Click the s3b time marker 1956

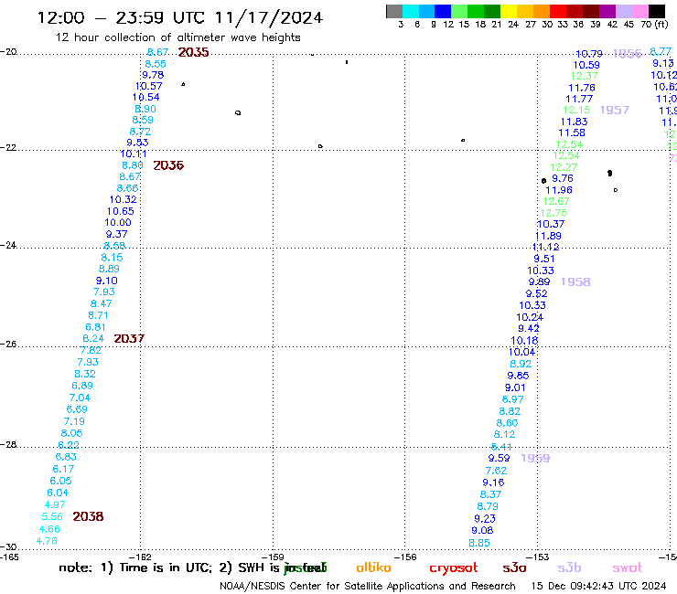tap(628, 54)
